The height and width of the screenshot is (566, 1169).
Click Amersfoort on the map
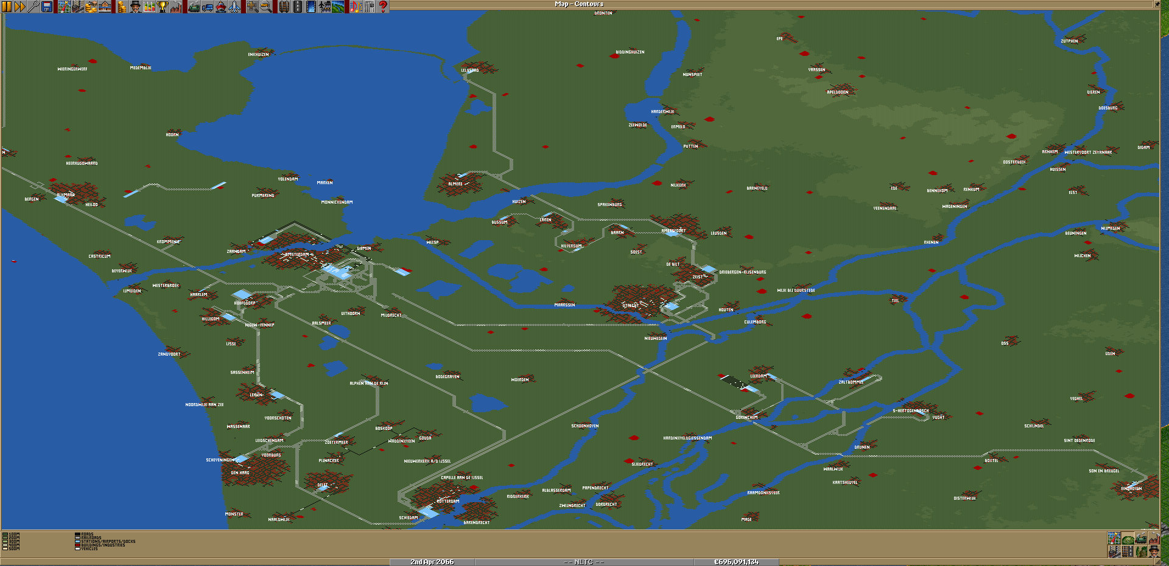(673, 231)
